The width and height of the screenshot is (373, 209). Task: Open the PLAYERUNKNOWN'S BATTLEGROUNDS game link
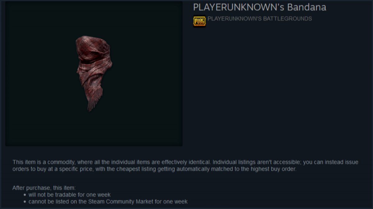tap(260, 19)
